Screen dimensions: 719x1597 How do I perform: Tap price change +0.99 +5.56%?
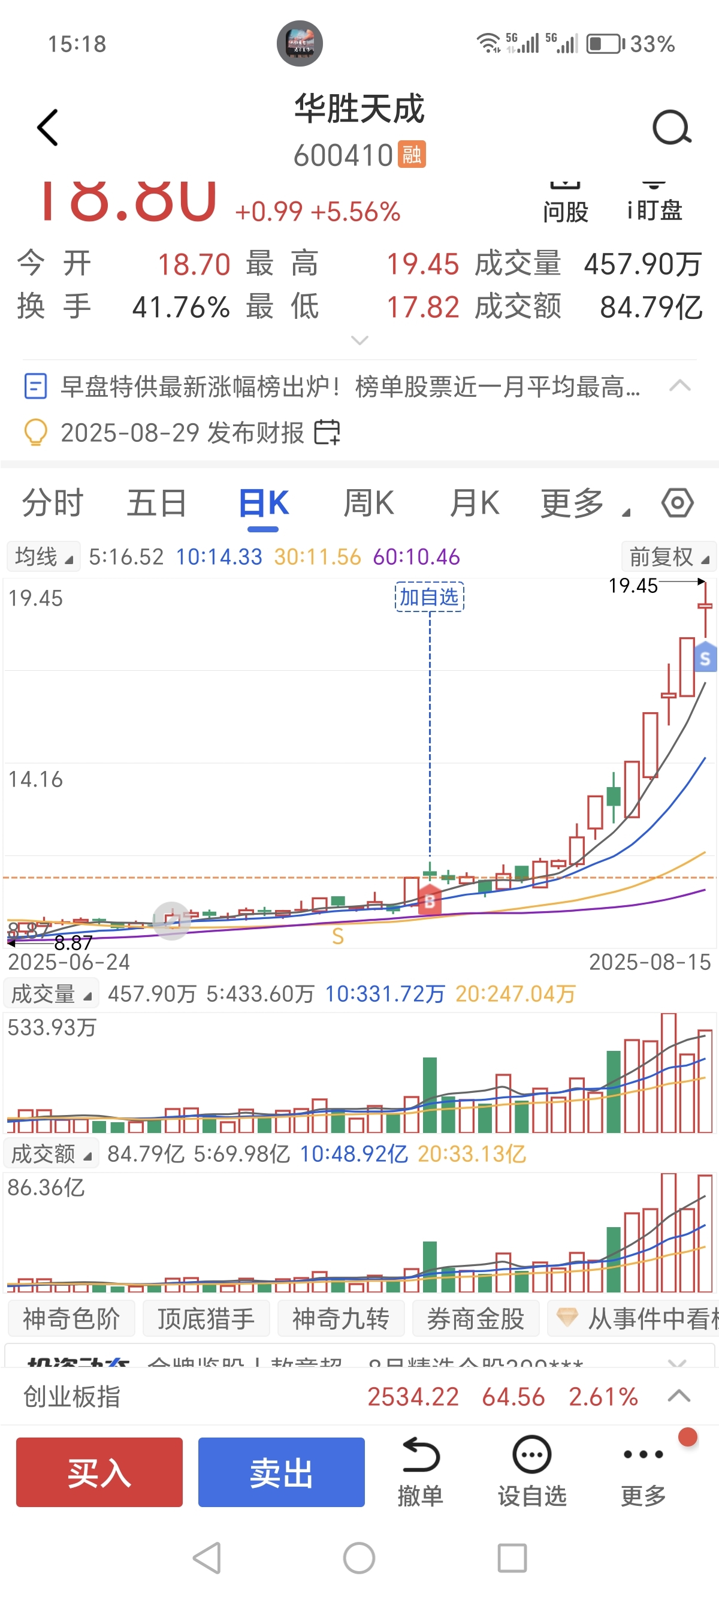318,212
